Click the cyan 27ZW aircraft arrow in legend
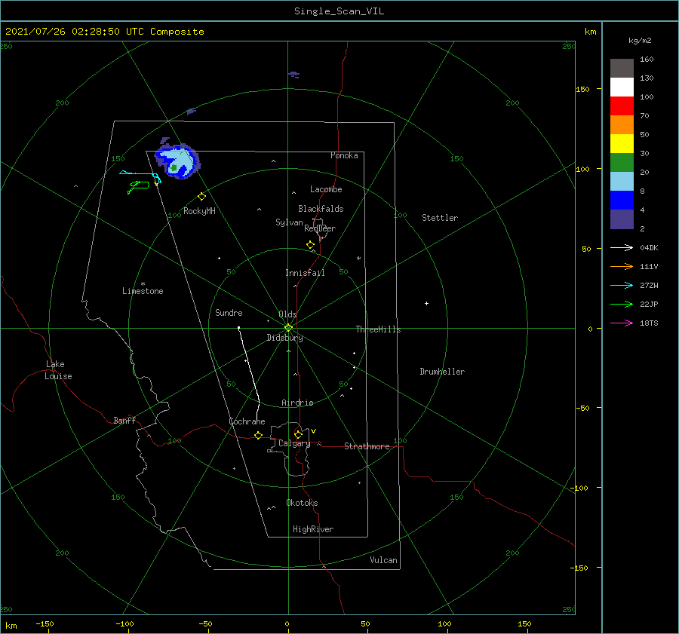Image resolution: width=679 pixels, height=634 pixels. coord(622,285)
